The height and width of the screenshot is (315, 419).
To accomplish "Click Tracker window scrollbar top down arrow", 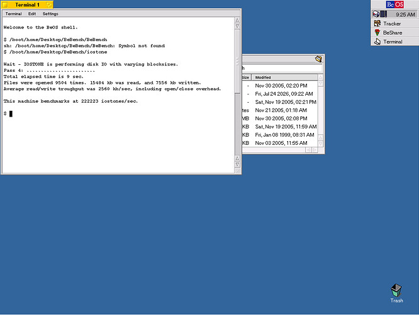I will (321, 83).
